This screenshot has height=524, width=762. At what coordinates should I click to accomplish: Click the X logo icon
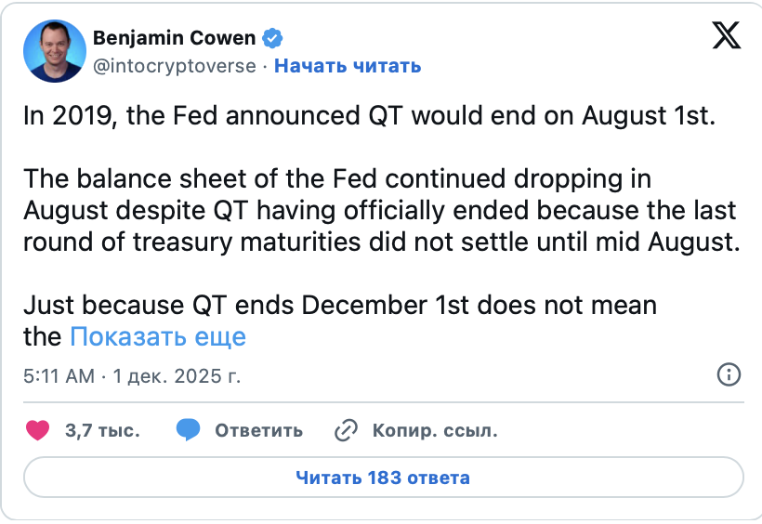726,36
